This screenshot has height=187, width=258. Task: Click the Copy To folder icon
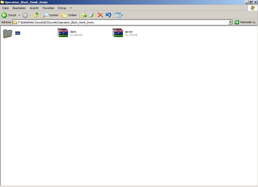tap(92, 15)
